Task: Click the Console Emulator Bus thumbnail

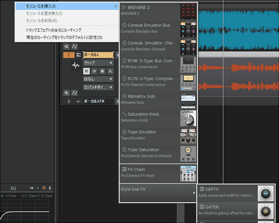Action: 188,29
